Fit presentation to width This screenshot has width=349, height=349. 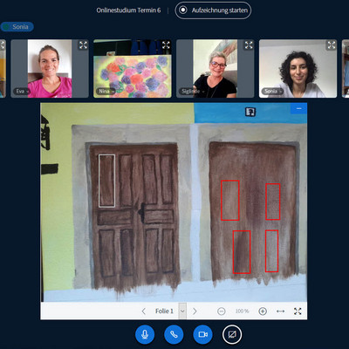[x=280, y=311]
